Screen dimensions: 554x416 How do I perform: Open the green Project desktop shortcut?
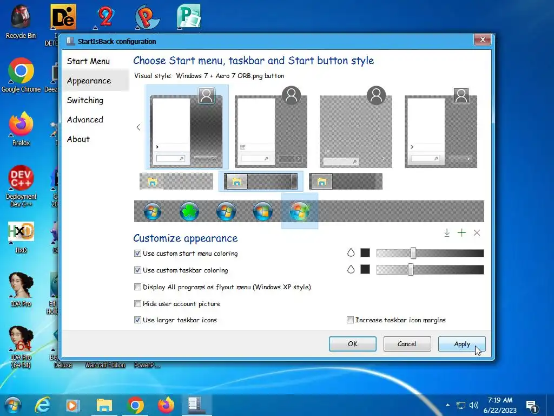pos(189,17)
